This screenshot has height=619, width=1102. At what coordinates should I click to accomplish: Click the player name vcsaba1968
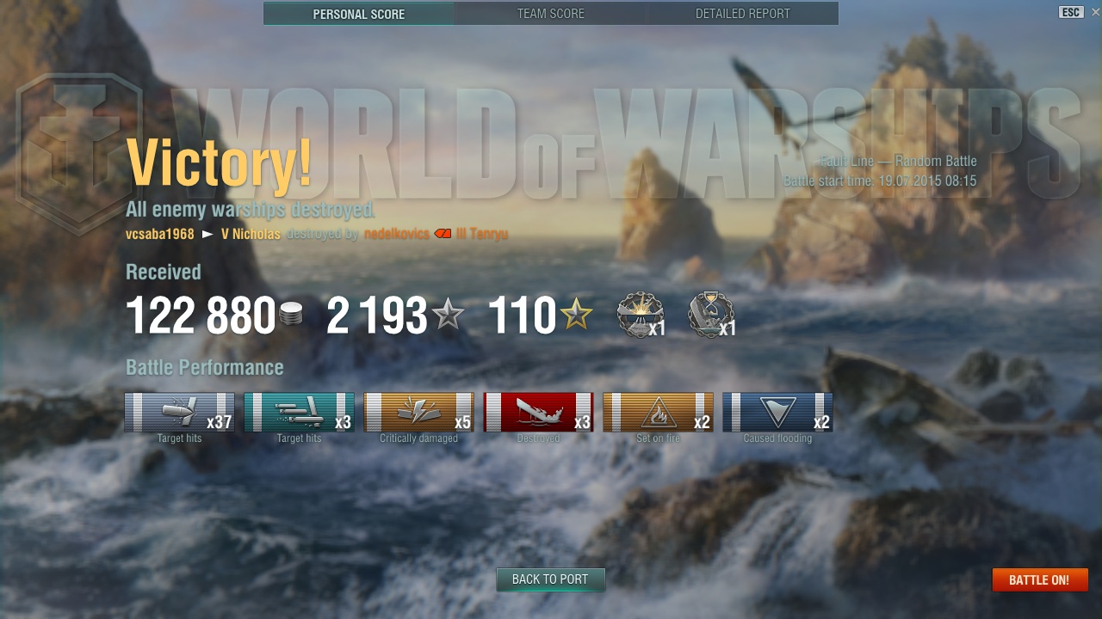(x=160, y=234)
